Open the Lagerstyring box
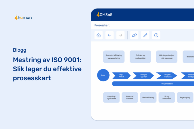 pyautogui.click(x=185, y=98)
